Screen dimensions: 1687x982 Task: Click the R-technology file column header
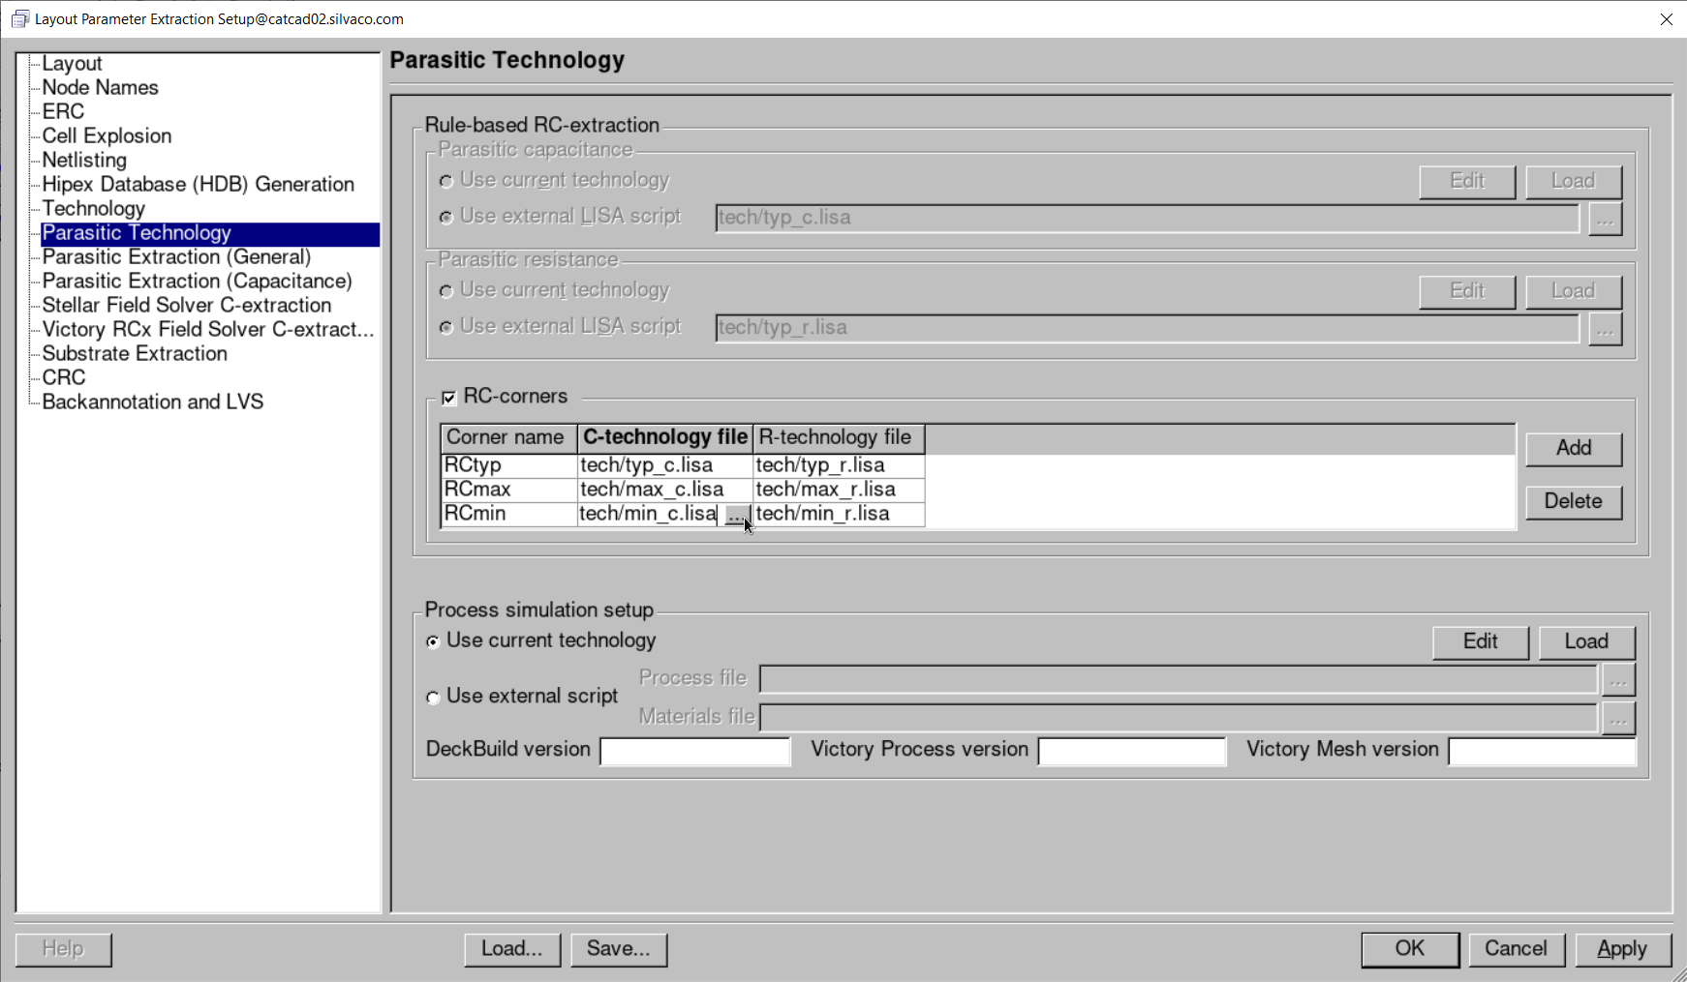tap(838, 438)
